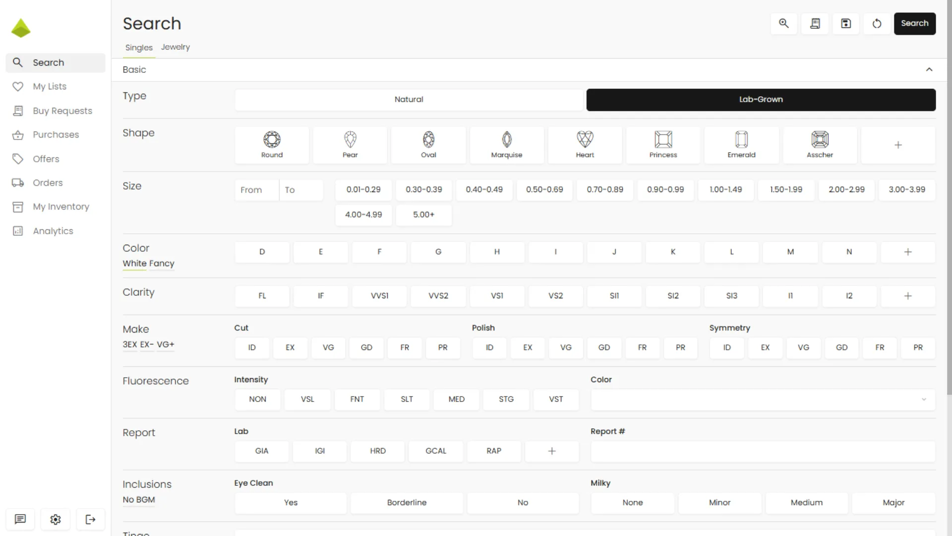Screen dimensions: 952x536
Task: Open My Inventory in the sidebar
Action: click(60, 206)
